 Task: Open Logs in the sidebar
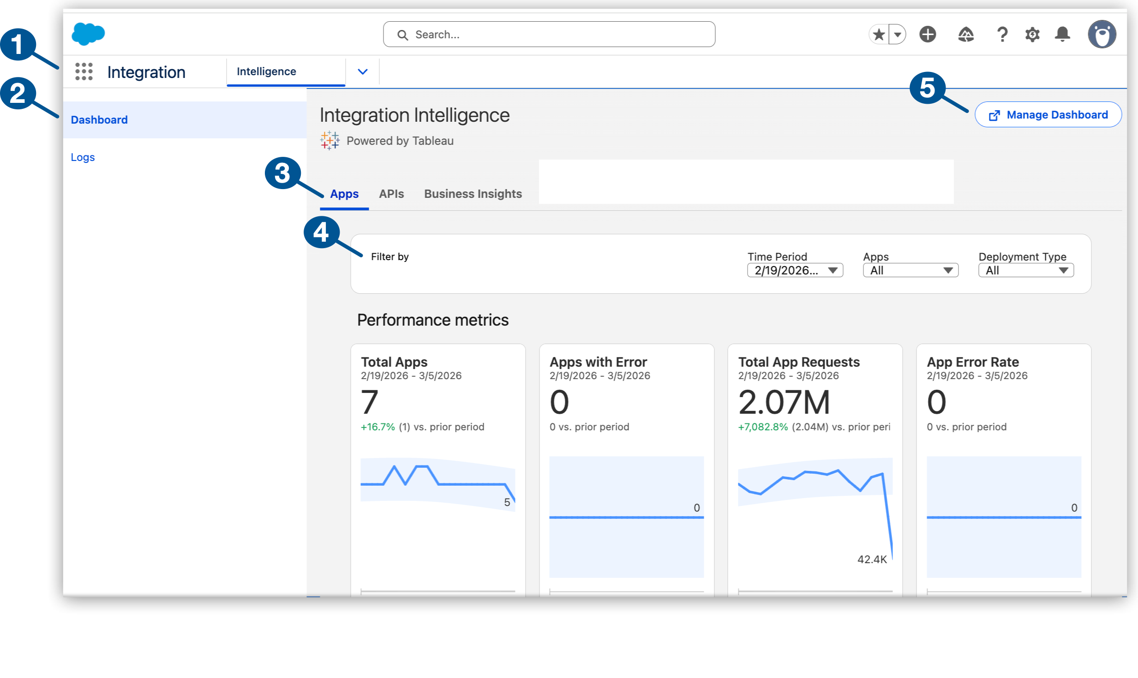(x=83, y=157)
